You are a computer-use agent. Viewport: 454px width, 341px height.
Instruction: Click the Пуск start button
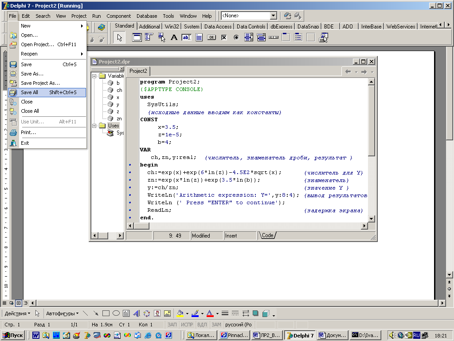(x=13, y=336)
